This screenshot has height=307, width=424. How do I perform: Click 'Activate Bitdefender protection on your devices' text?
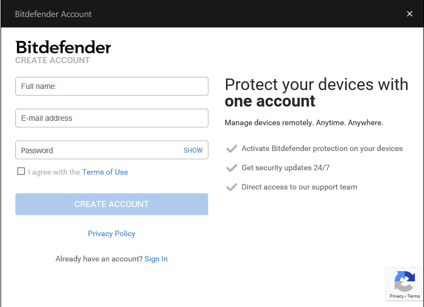[x=322, y=149]
